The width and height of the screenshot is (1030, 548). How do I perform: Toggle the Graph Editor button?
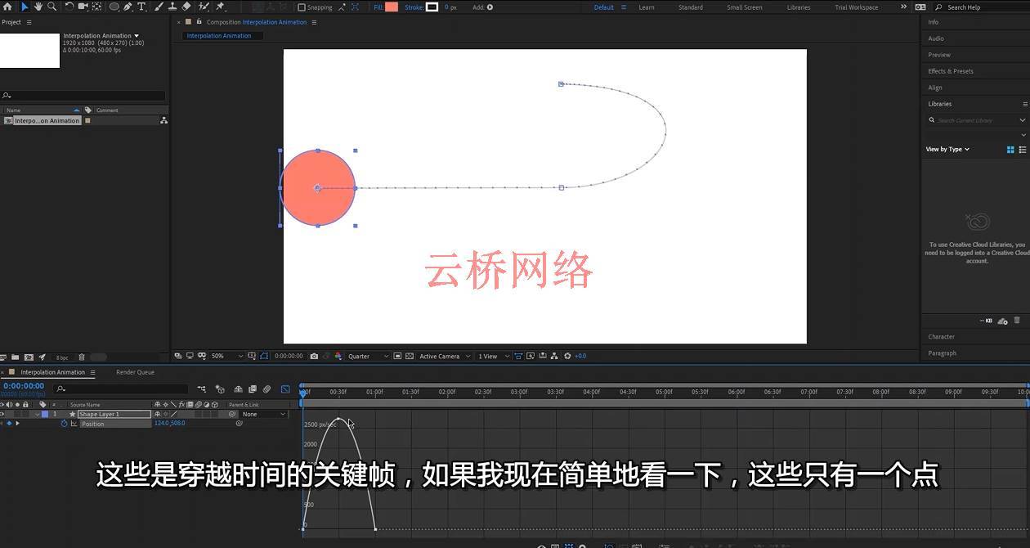point(285,389)
